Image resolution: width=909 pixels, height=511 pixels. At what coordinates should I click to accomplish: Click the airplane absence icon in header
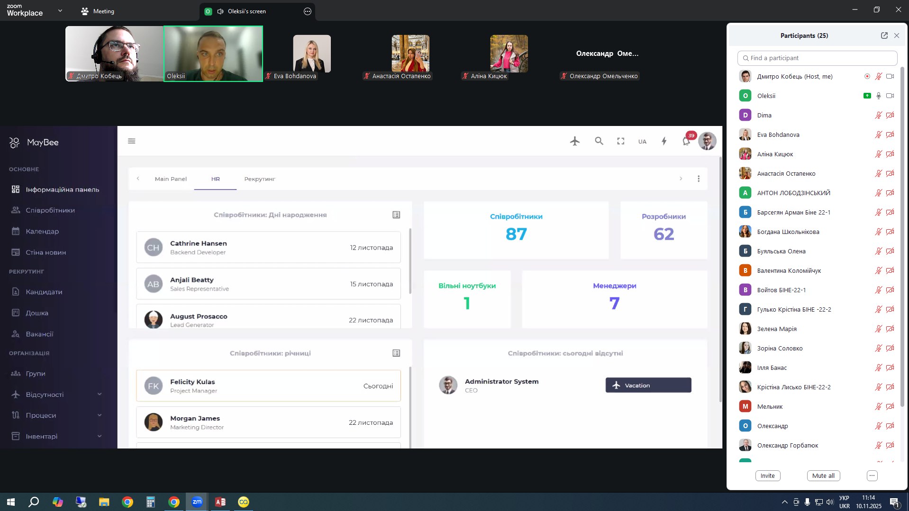click(575, 141)
